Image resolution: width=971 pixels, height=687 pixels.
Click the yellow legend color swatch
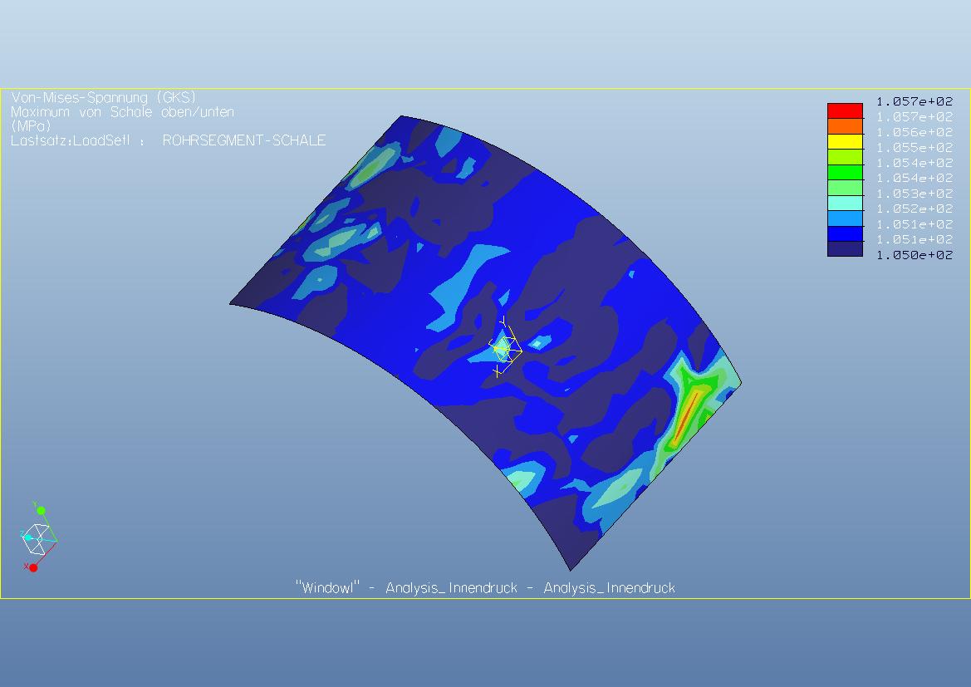pos(845,142)
